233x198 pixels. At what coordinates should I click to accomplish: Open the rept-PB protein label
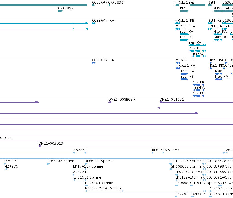pyautogui.click(x=187, y=77)
